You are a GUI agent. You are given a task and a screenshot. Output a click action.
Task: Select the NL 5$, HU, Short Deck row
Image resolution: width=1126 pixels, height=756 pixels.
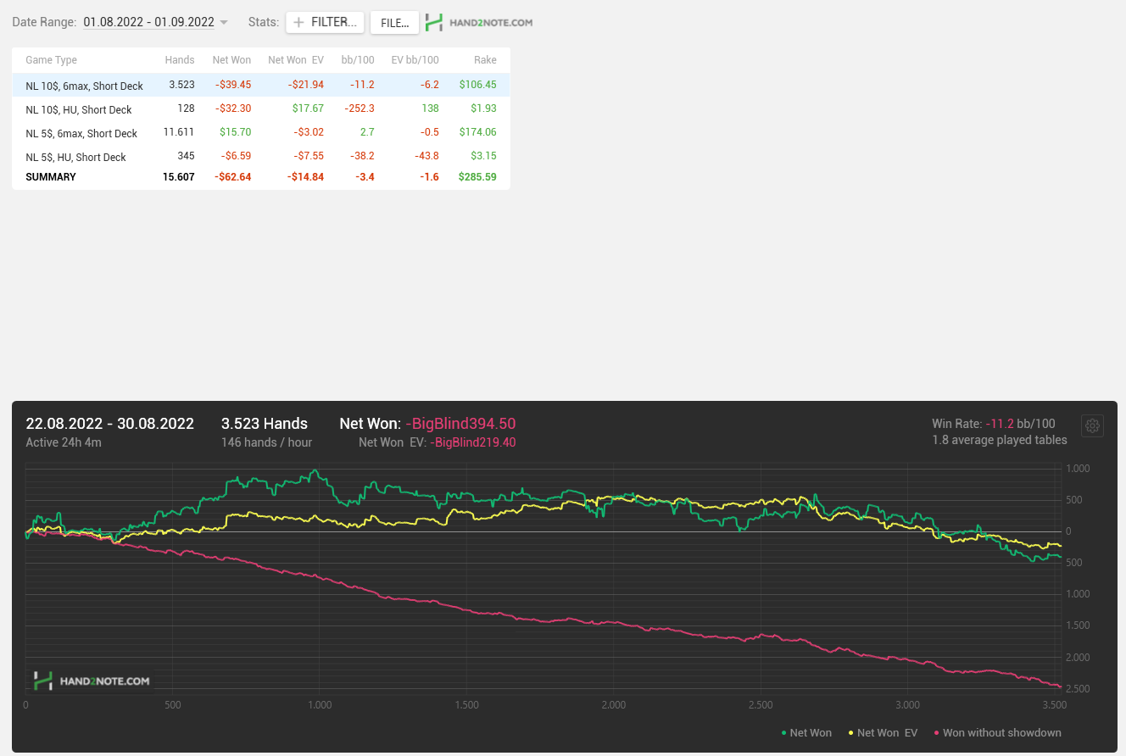coord(261,156)
